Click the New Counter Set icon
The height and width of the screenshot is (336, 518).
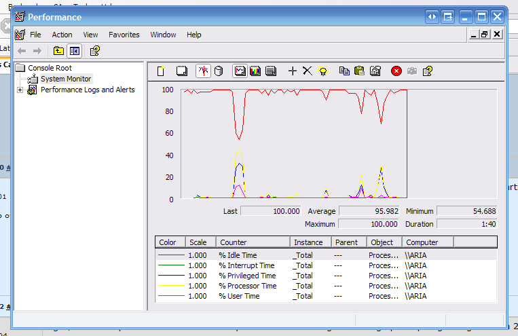(161, 71)
